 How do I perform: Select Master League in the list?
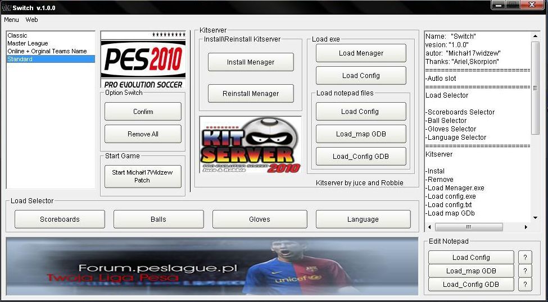point(28,43)
